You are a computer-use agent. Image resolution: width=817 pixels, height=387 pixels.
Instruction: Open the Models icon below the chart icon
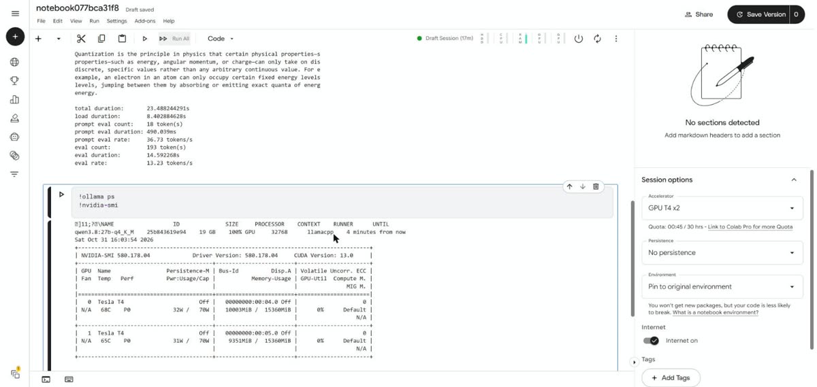[14, 118]
